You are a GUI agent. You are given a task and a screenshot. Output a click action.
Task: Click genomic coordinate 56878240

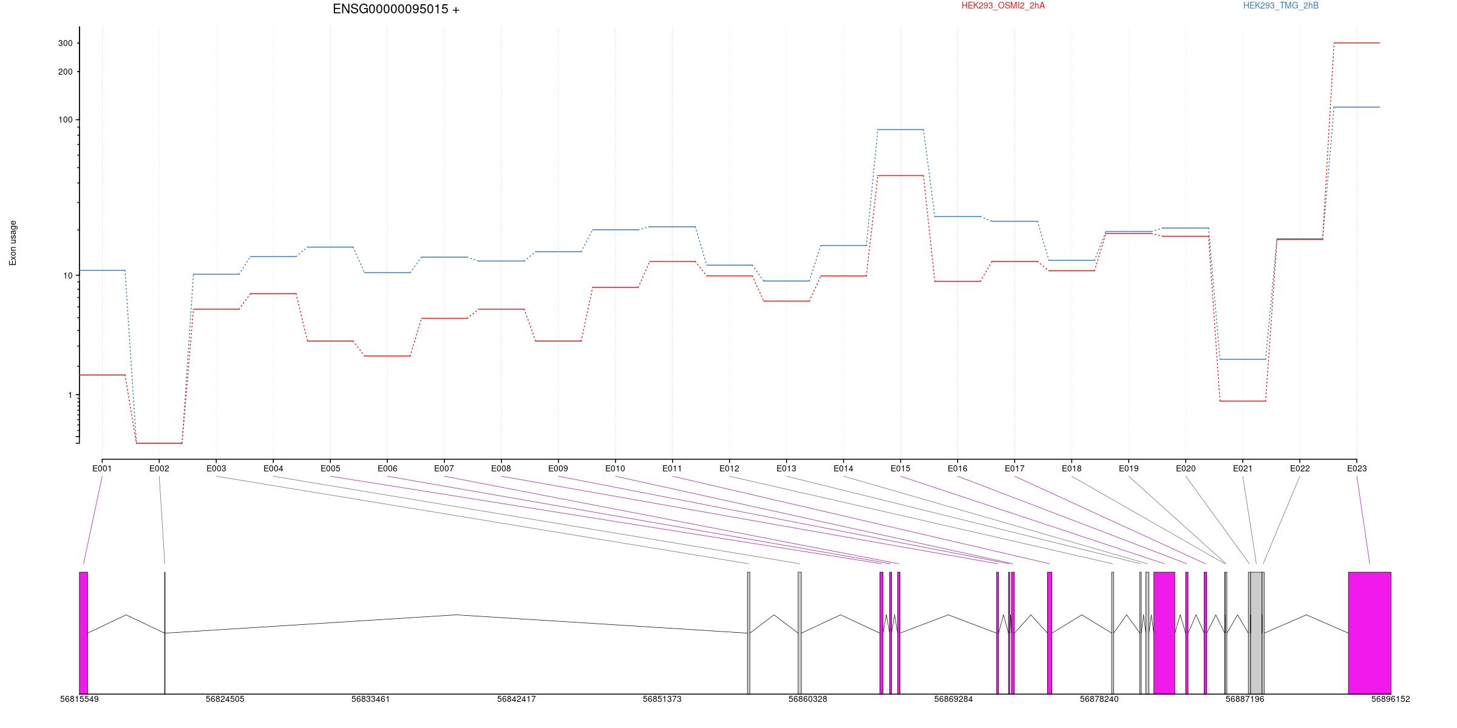[1099, 699]
